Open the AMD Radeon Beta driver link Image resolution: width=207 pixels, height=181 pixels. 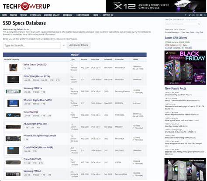click(x=176, y=45)
